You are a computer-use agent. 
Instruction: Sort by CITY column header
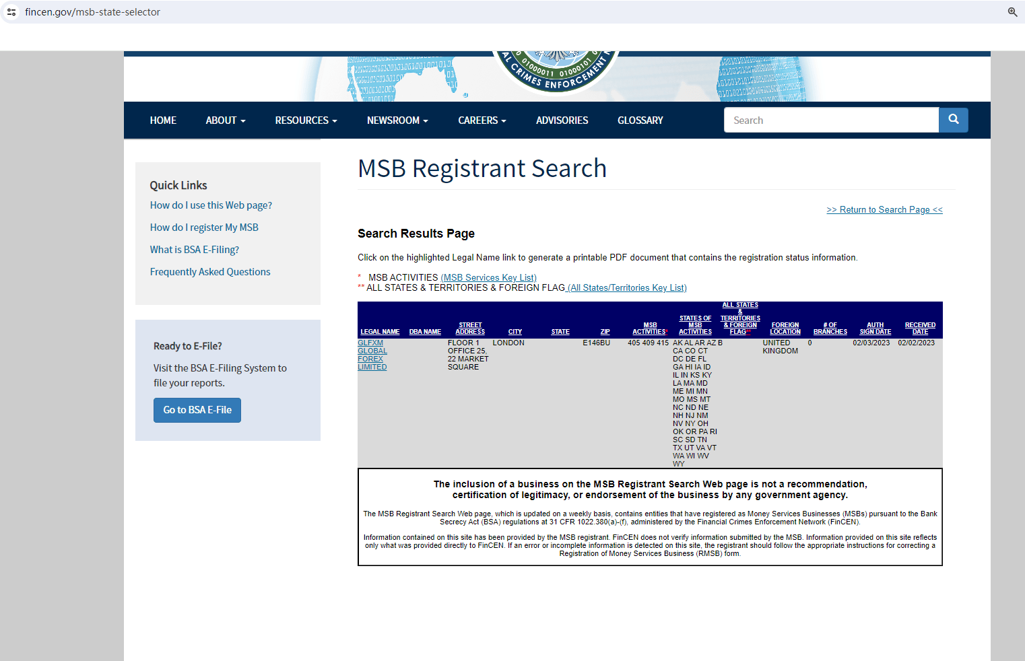tap(515, 332)
